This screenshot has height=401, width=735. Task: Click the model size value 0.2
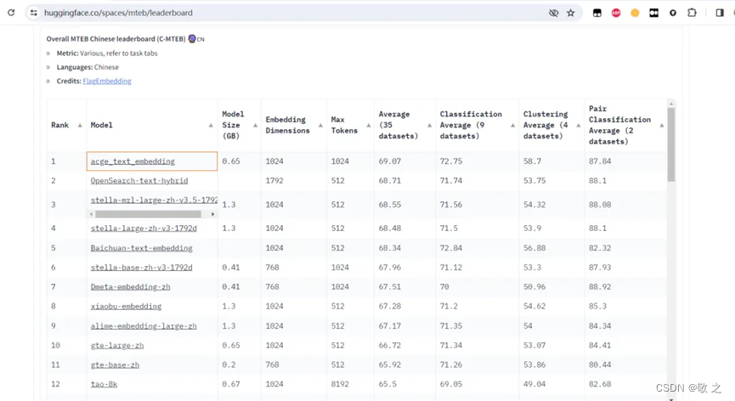point(229,365)
